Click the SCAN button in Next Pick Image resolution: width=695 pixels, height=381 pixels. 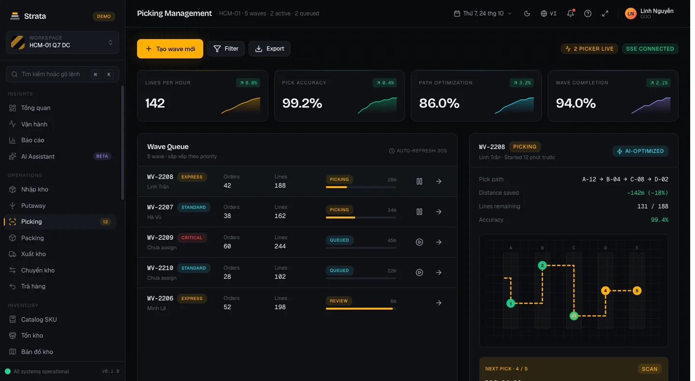pos(649,369)
